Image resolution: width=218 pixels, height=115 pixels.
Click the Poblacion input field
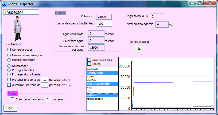tap(104, 17)
